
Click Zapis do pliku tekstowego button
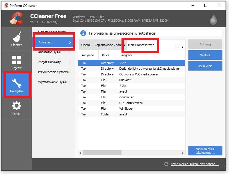pyautogui.click(x=205, y=151)
